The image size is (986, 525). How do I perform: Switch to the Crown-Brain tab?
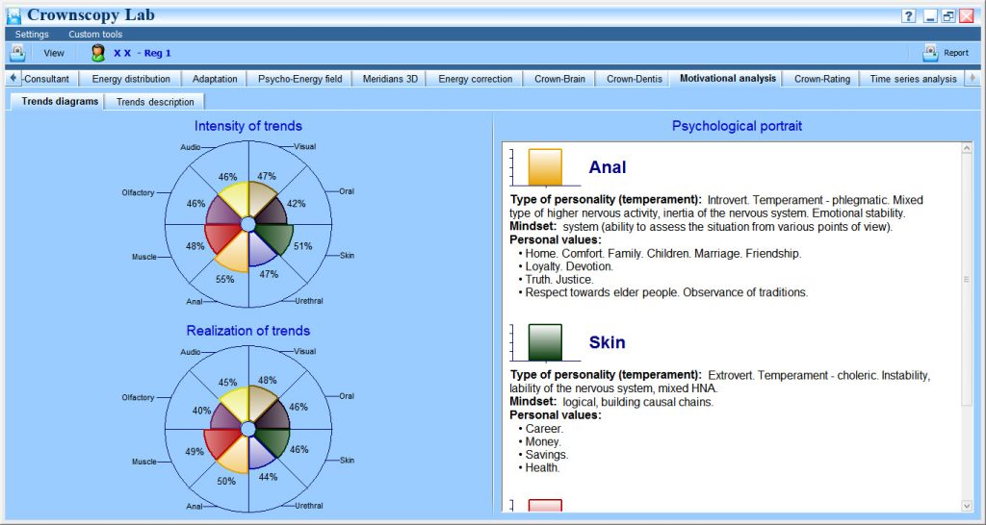click(x=559, y=79)
